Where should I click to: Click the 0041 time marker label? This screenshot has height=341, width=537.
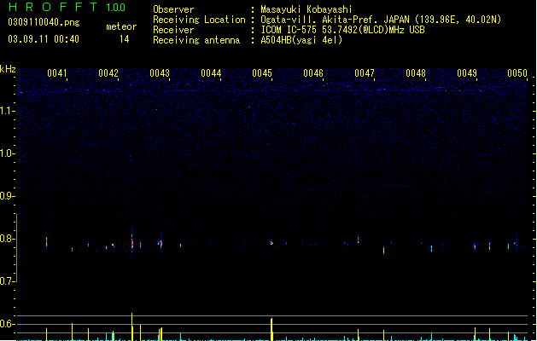coord(57,73)
